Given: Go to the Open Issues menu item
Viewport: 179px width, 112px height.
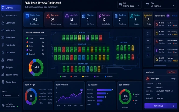Looking at the screenshot, I should [11, 23].
